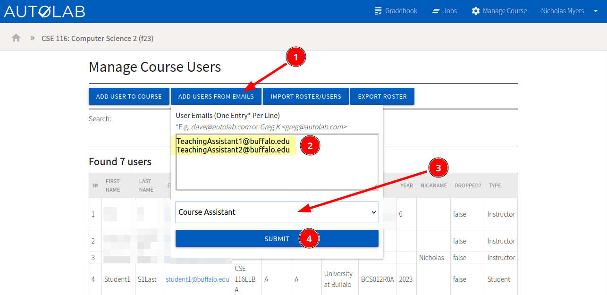Viewport: 607px width, 295px height.
Task: Open the Jobs menu link
Action: (444, 11)
